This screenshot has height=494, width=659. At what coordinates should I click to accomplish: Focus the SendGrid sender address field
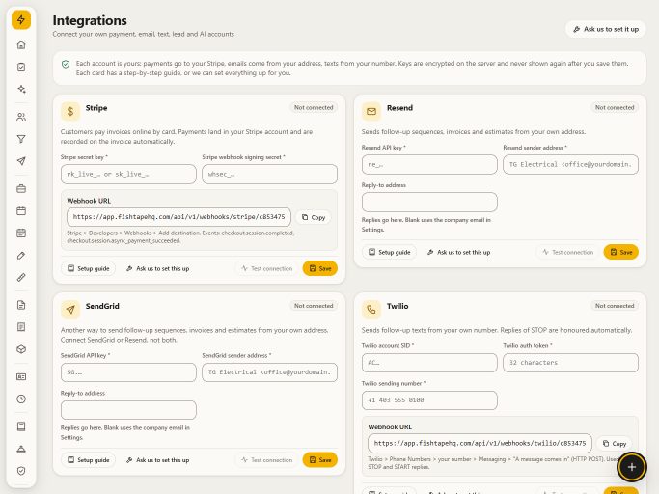(269, 372)
